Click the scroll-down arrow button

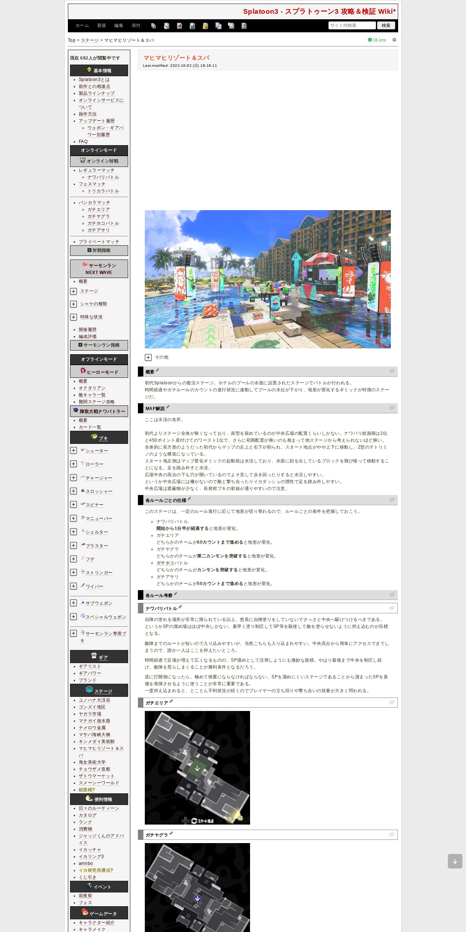455,861
